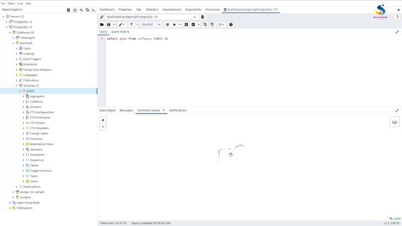The image size is (402, 226).
Task: Maximize the query editor panel with the expand icon
Action: pos(397,32)
